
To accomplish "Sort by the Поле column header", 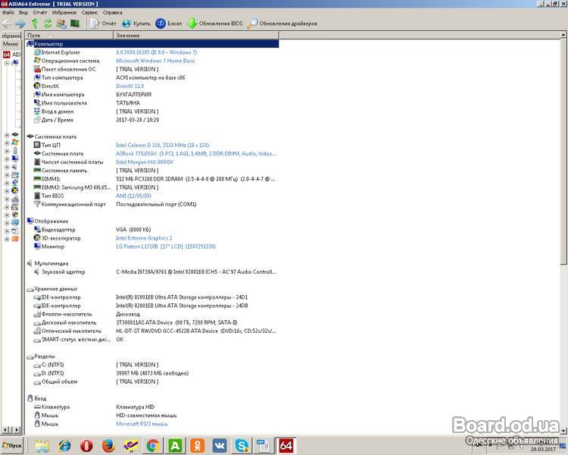I will tap(69, 36).
